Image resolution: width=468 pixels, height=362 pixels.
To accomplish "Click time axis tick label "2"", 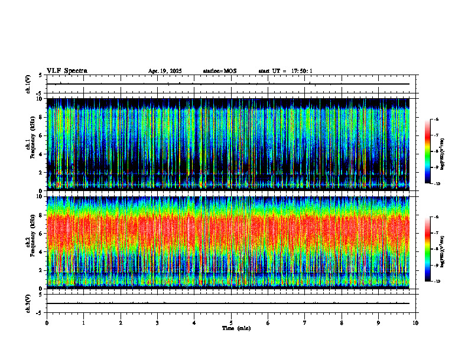I will (121, 323).
